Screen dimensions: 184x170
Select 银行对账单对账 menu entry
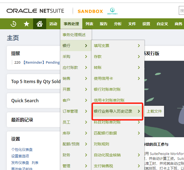click(x=118, y=89)
